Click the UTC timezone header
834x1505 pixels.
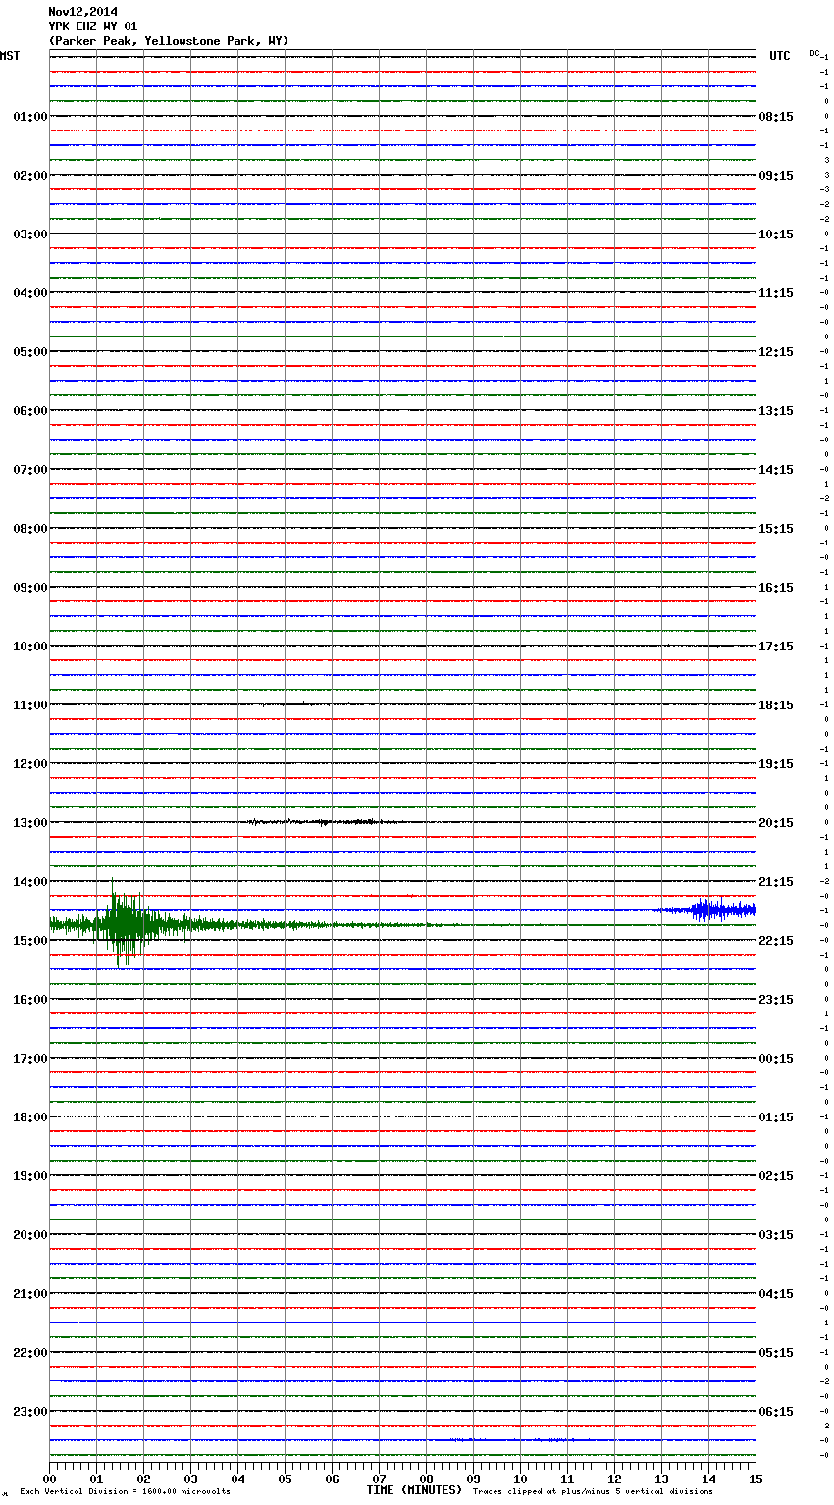[780, 56]
